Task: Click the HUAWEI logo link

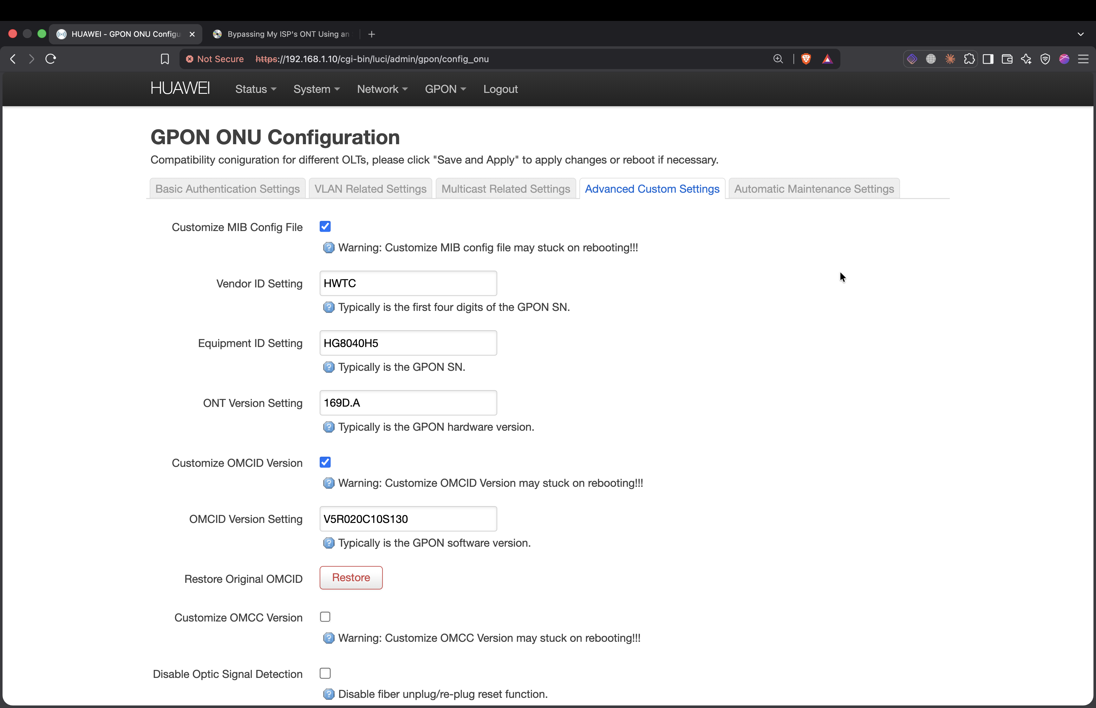Action: click(180, 88)
